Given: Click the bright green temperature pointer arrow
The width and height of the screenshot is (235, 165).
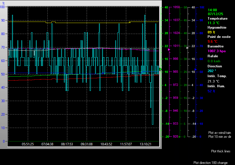Looking at the screenshot, I should click(161, 69).
